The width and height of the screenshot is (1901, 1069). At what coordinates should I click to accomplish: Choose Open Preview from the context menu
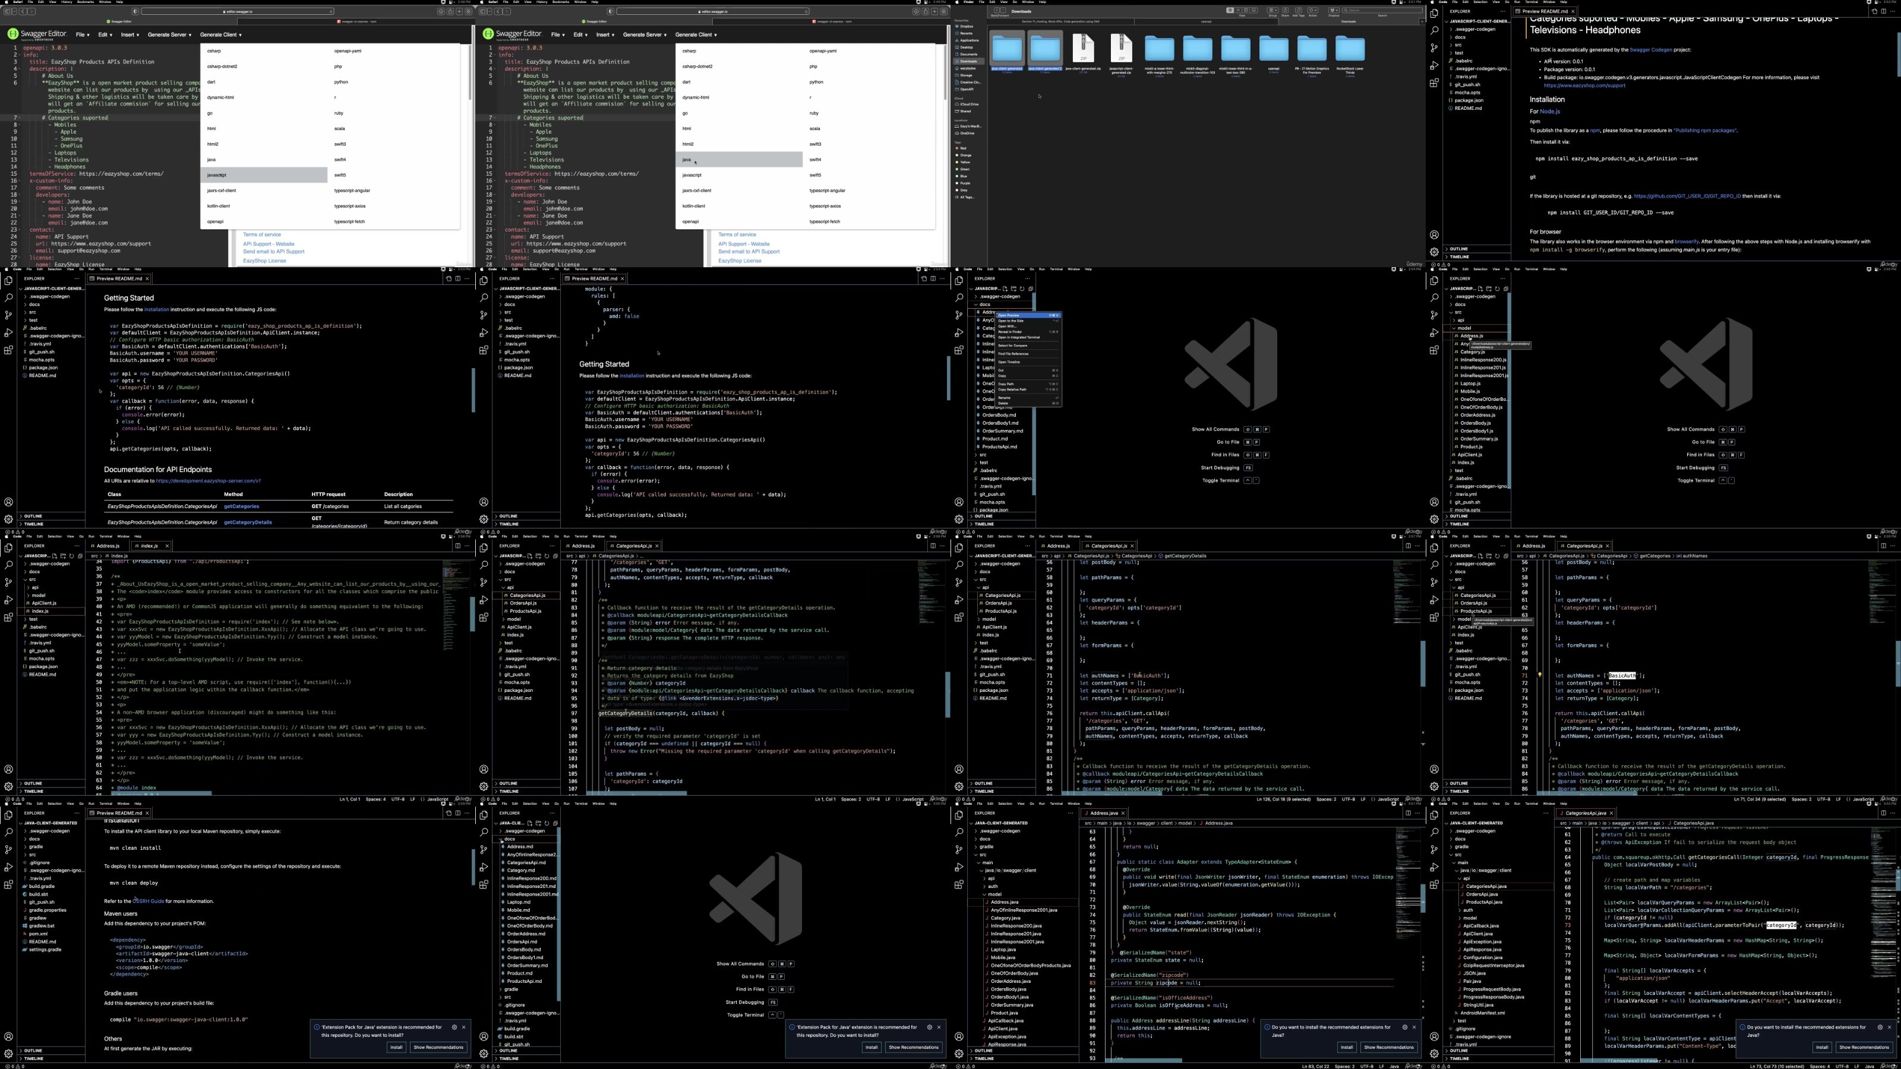(1029, 316)
